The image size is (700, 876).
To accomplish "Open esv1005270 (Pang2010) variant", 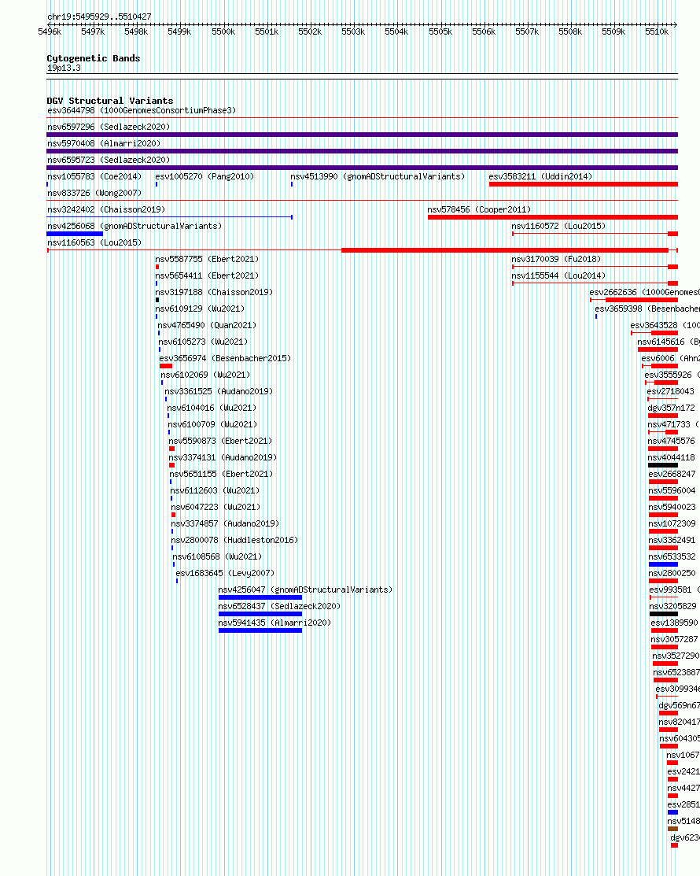I will pyautogui.click(x=204, y=176).
